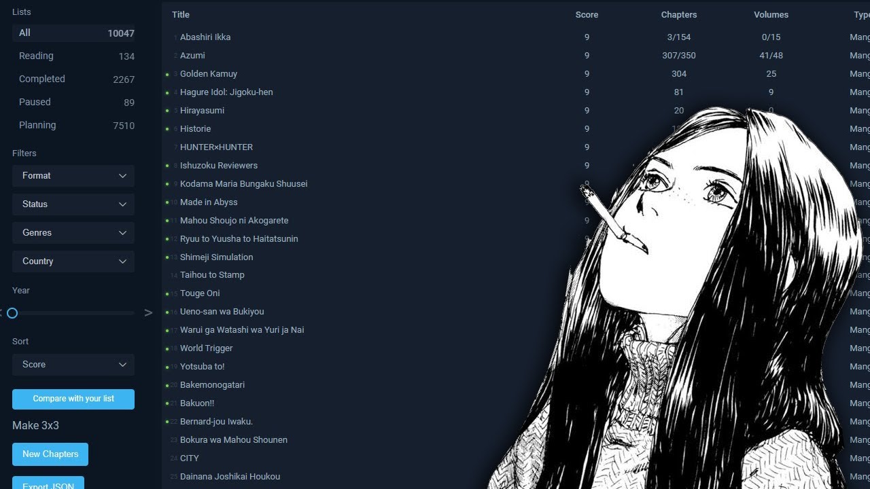Open Kodama Maria Bungaku Shuusei entry
The height and width of the screenshot is (489, 870).
coord(244,183)
